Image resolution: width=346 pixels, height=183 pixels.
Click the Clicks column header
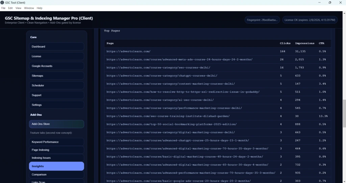285,43
